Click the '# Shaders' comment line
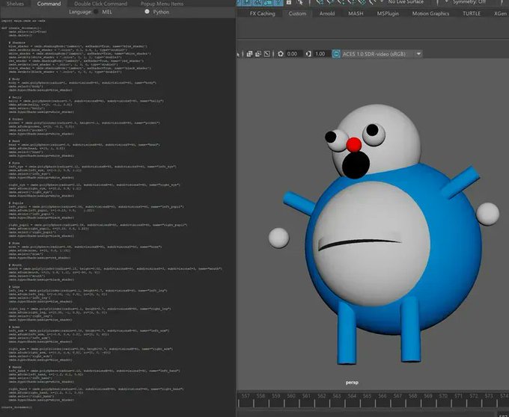509x417 pixels. tap(17, 43)
